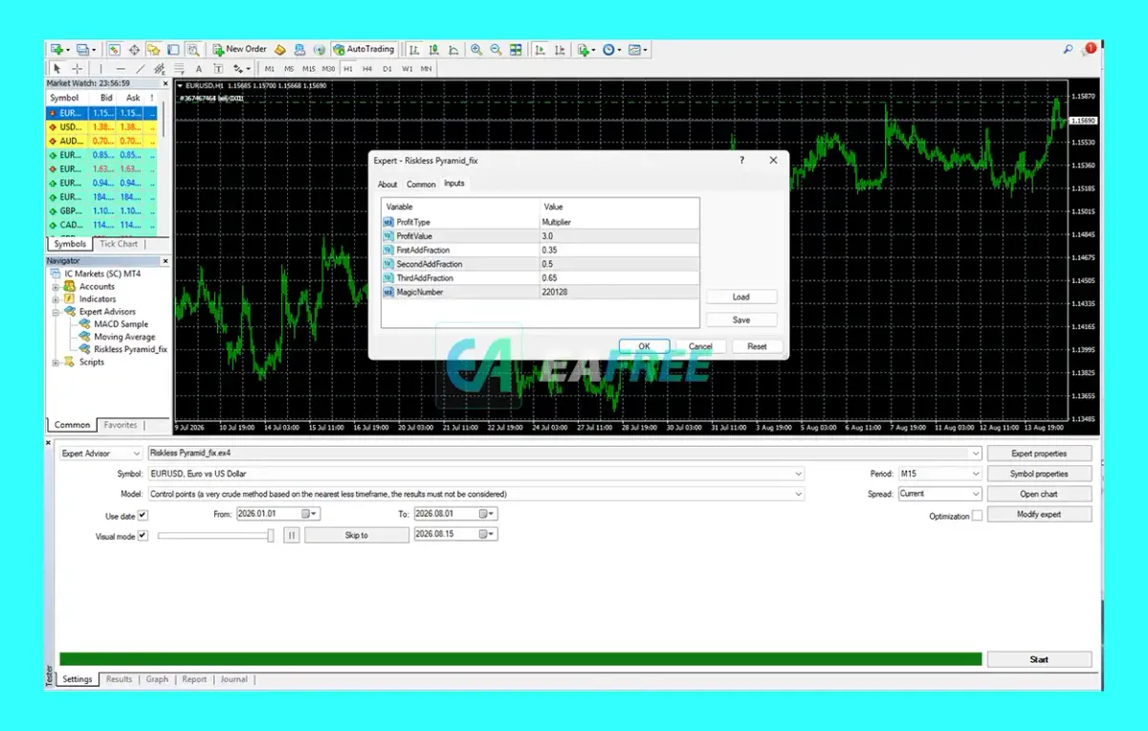Click the MetaEditor yellow book icon

pos(279,49)
